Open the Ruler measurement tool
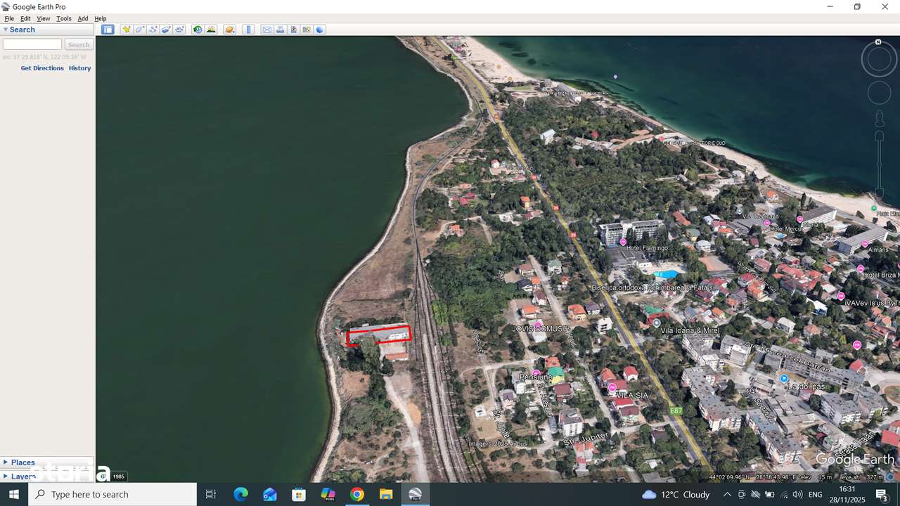The height and width of the screenshot is (506, 900). [x=247, y=30]
